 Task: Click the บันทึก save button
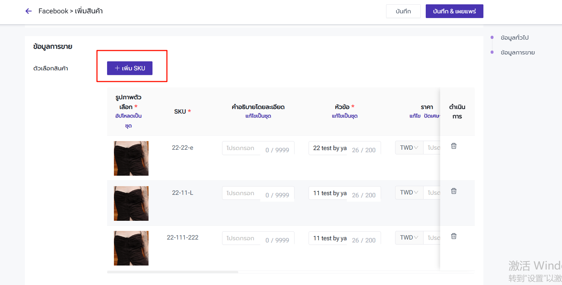point(403,11)
